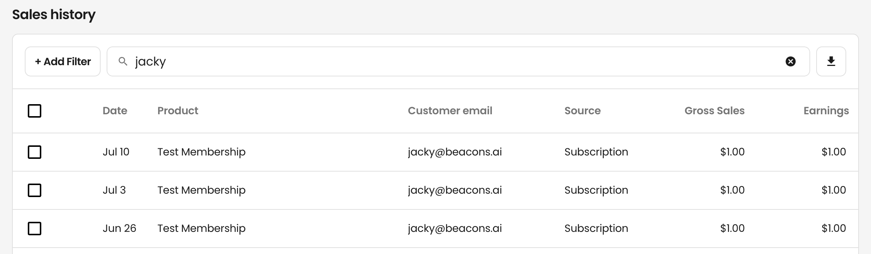871x254 pixels.
Task: Clear the jacky search text
Action: point(790,61)
